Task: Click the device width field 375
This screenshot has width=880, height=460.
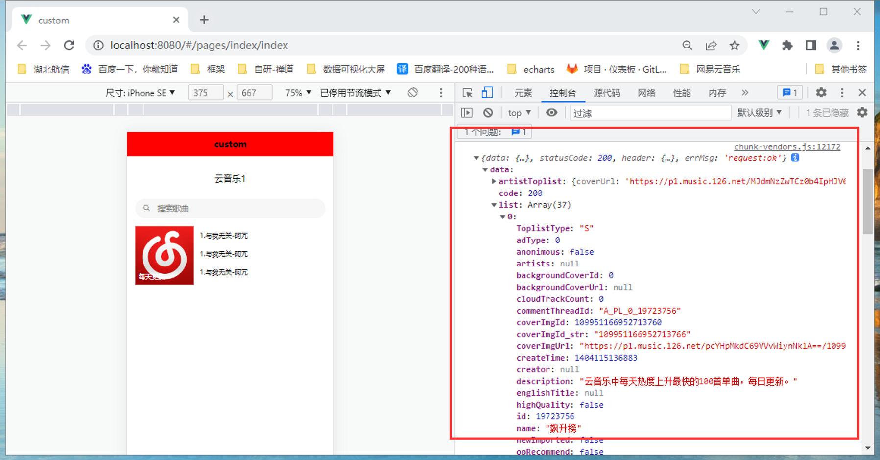Action: point(206,93)
